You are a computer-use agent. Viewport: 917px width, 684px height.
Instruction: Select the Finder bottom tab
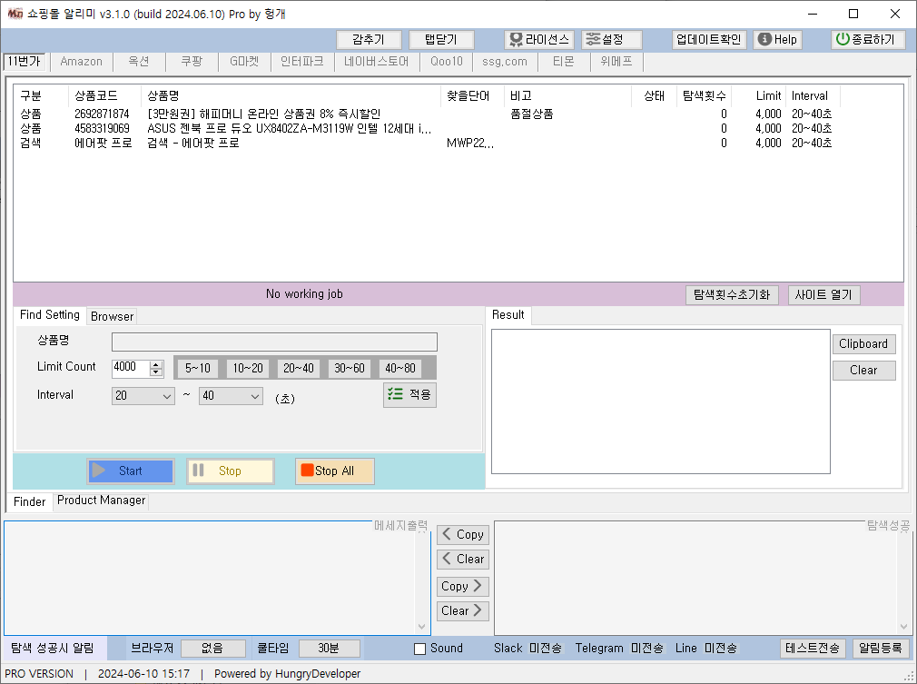[x=29, y=502]
